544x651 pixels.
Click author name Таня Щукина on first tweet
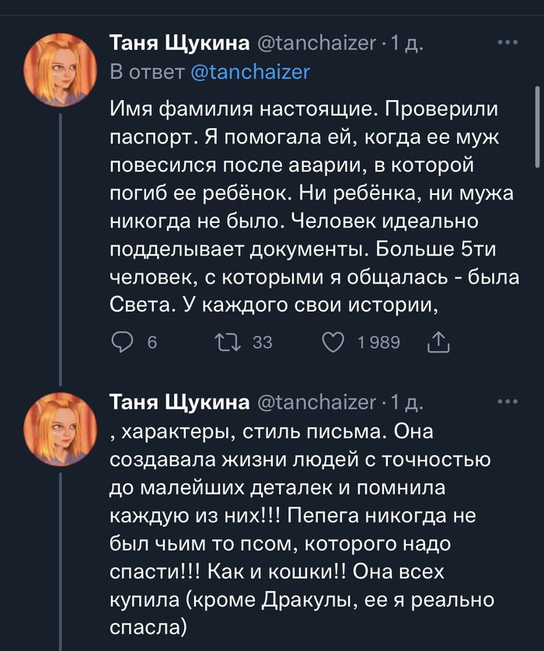coord(180,44)
